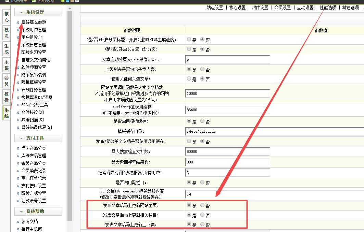This screenshot has height=232, width=364.
Task: Select 是 for 开启分页标题
Action: [189, 40]
